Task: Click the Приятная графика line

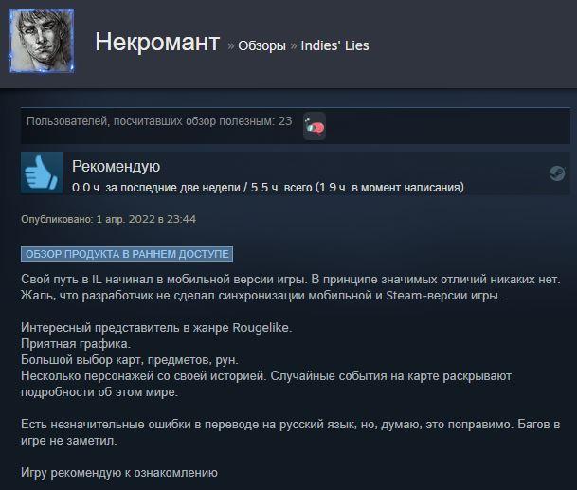Action: click(x=76, y=344)
